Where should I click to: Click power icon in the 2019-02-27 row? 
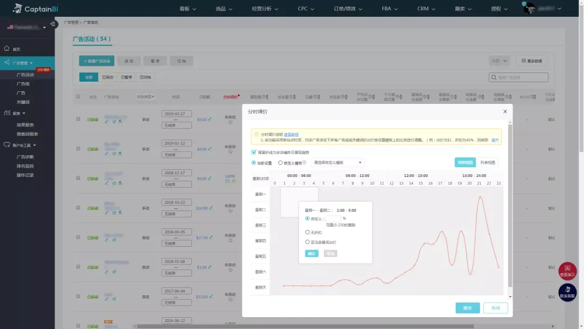pos(230,122)
